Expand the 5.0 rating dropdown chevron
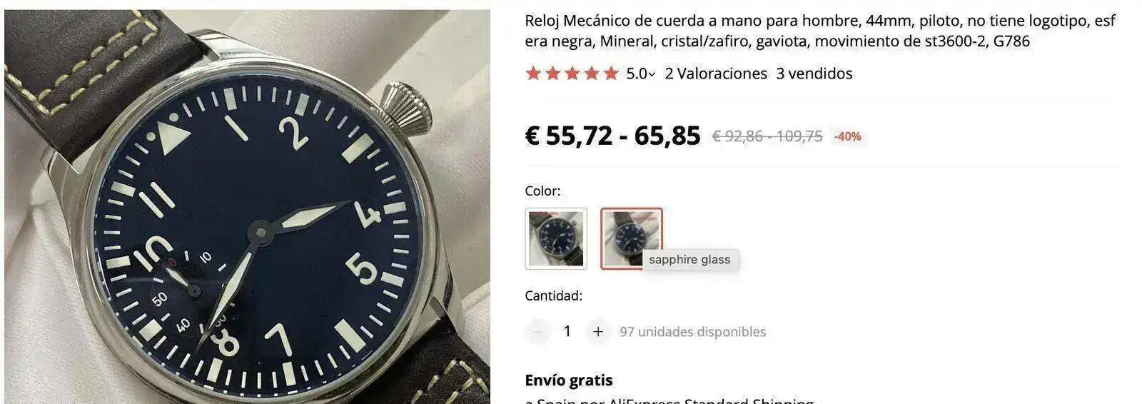 tap(652, 74)
